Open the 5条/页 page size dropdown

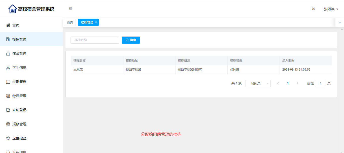(258, 83)
